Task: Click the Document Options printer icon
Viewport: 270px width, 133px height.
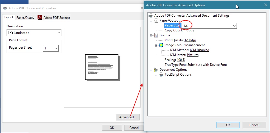Action: 156,70
